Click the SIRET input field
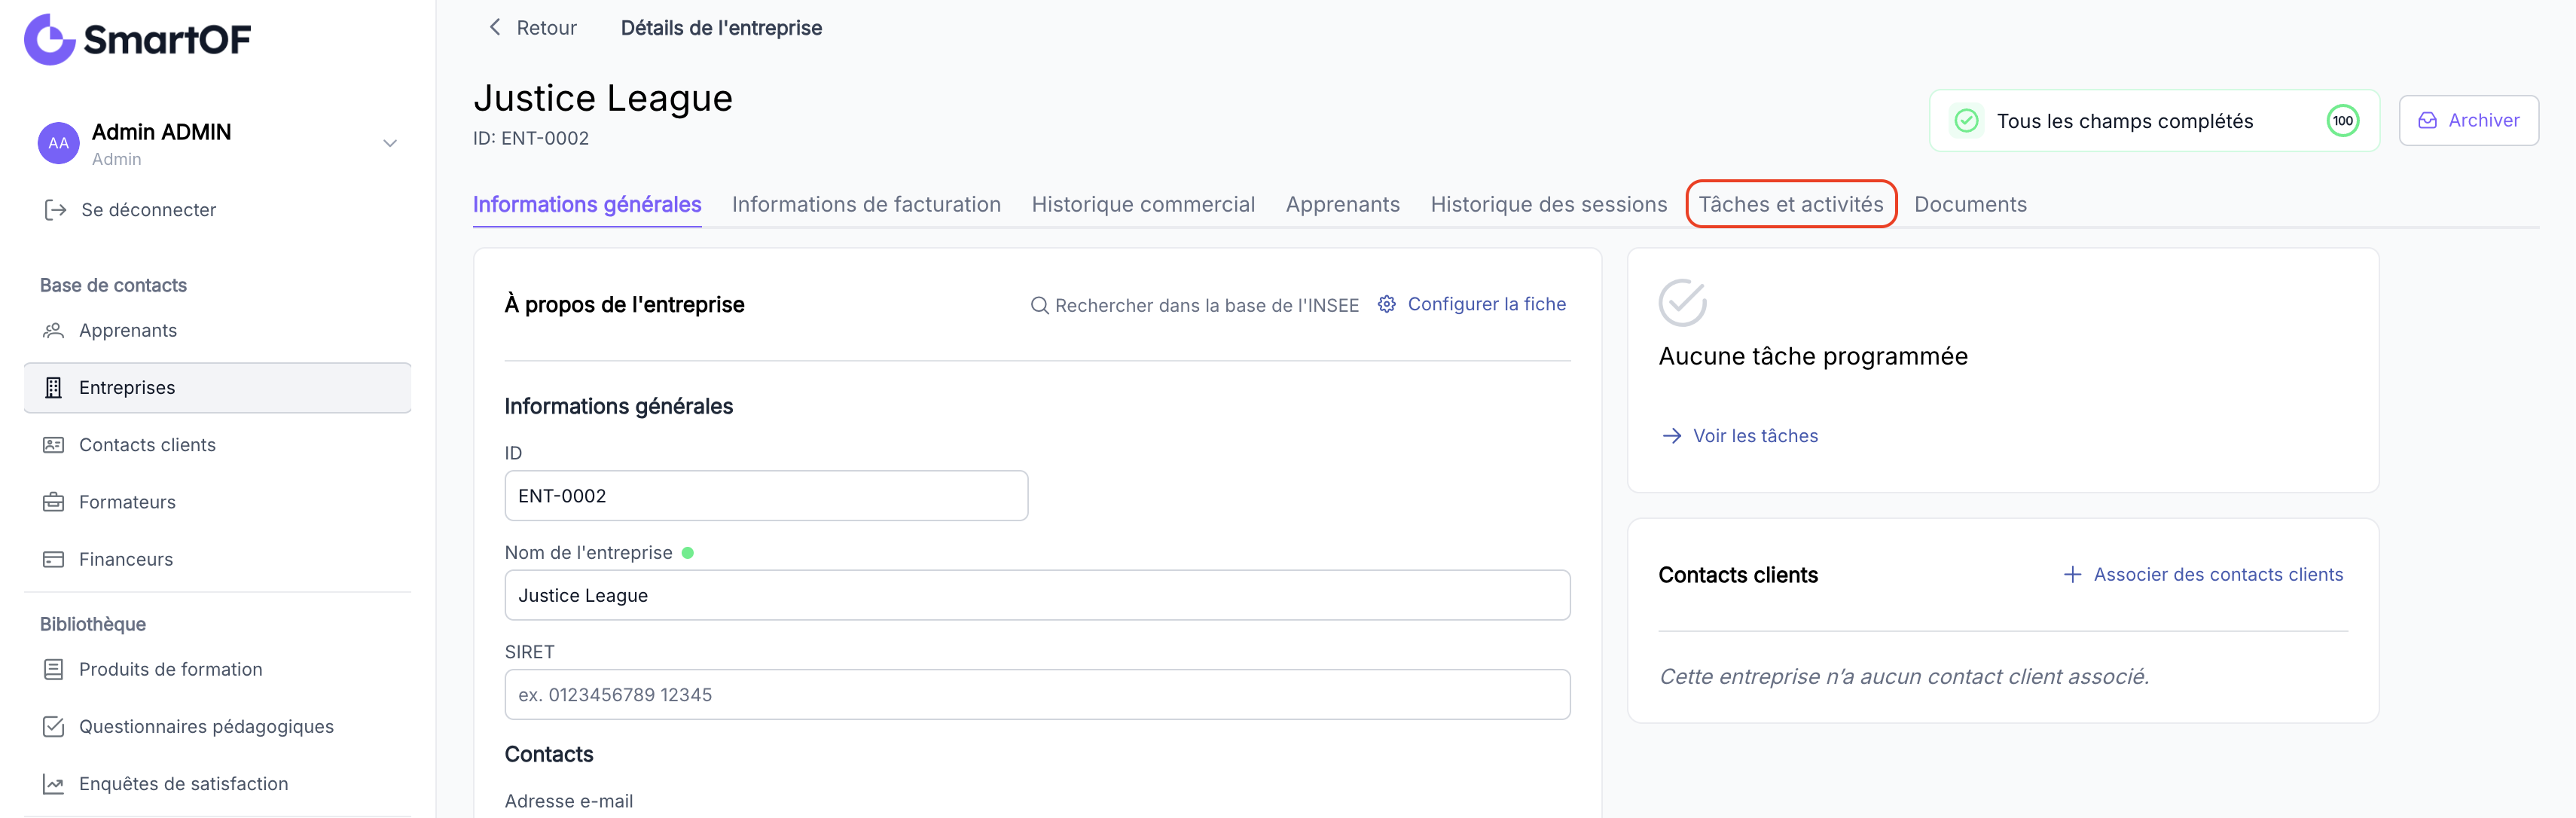The width and height of the screenshot is (2576, 818). tap(1037, 694)
